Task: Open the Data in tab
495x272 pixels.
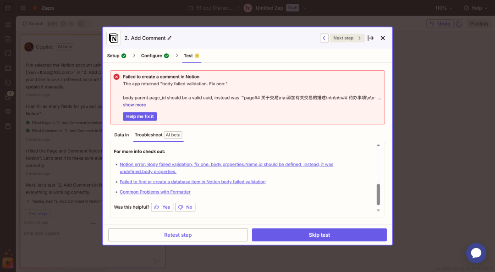Action: pos(121,135)
